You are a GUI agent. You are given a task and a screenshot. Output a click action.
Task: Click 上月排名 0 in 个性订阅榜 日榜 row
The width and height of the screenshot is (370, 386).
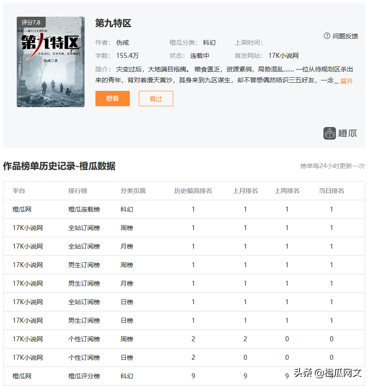coord(245,358)
